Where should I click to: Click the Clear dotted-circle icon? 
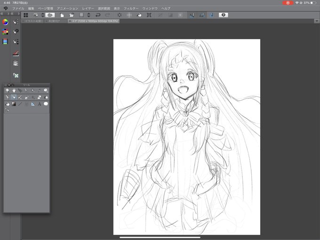click(x=120, y=15)
